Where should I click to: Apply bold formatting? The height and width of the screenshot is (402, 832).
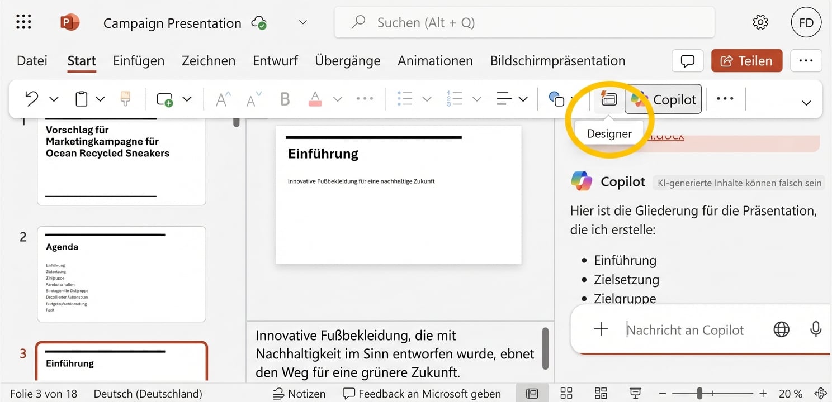(x=285, y=98)
